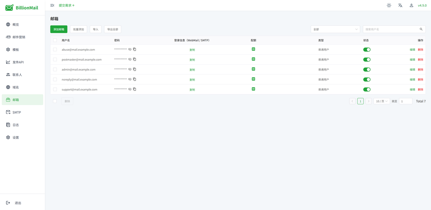Click the 批量添加 button
Screen dimensions: 431x210
[79, 29]
